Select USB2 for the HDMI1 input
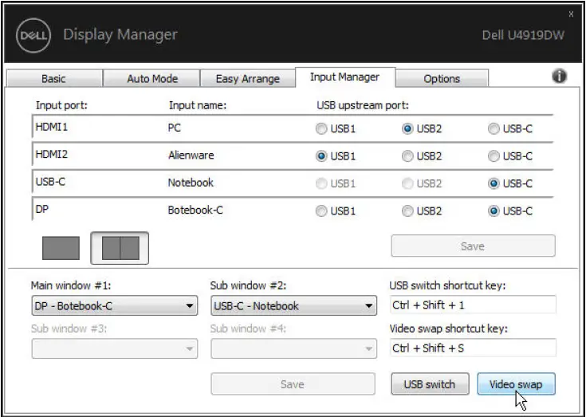Image resolution: width=586 pixels, height=417 pixels. pos(422,129)
